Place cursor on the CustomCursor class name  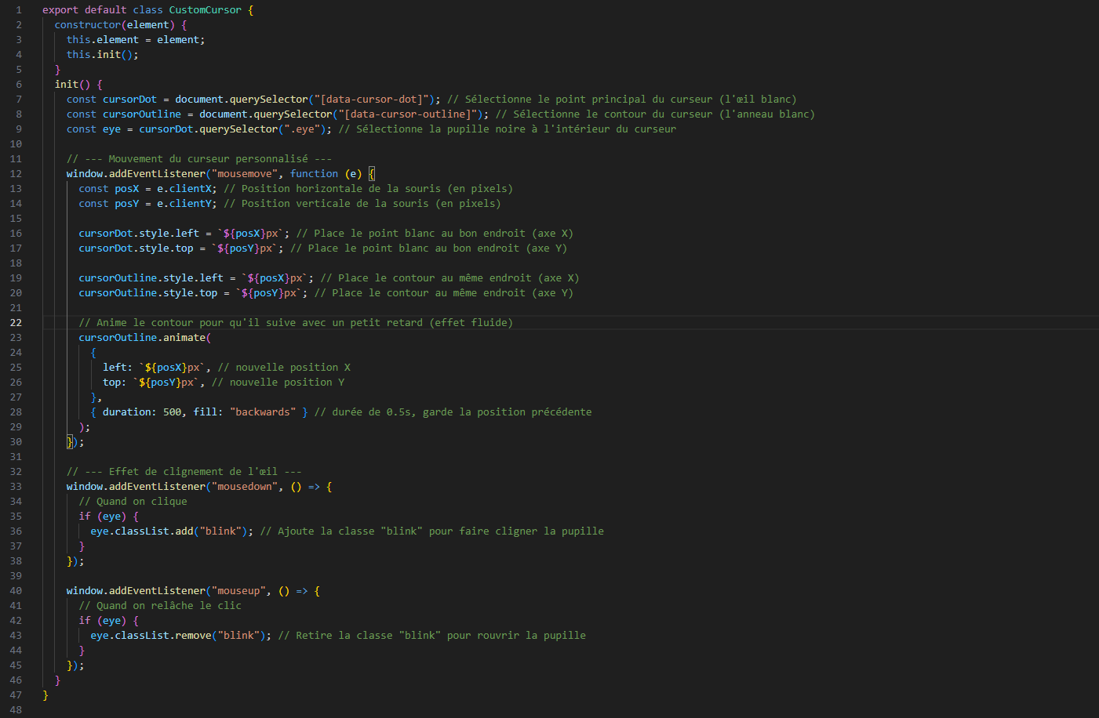[205, 9]
